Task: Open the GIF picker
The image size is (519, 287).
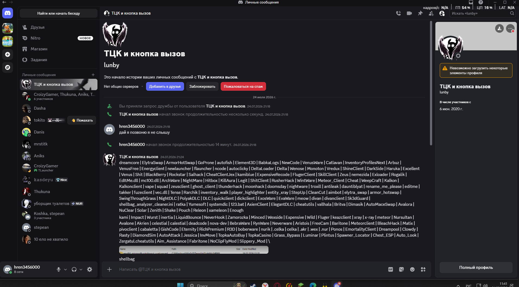Action: point(391,269)
